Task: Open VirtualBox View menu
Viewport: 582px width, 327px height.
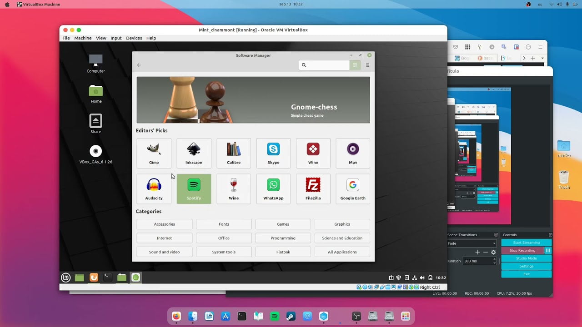Action: [101, 38]
